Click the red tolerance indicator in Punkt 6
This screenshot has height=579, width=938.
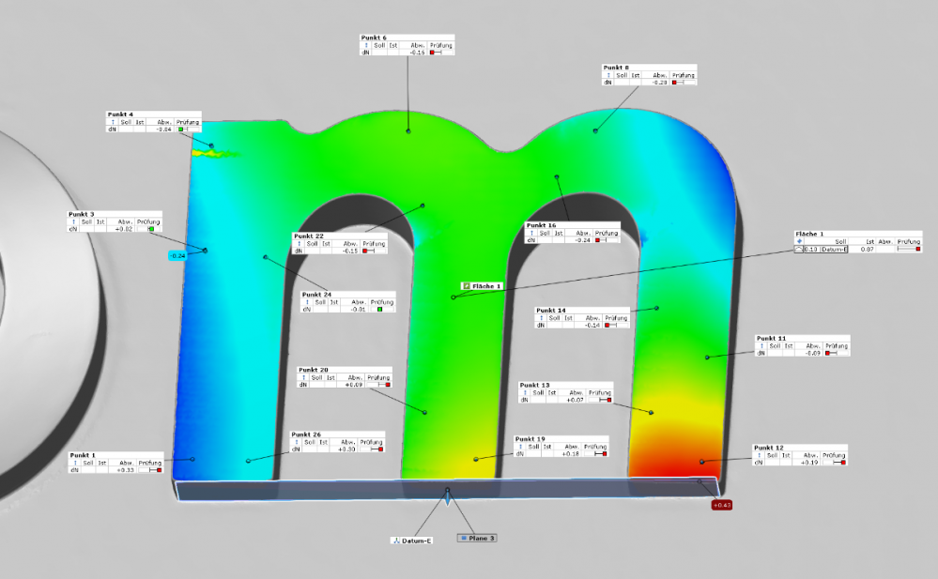436,53
